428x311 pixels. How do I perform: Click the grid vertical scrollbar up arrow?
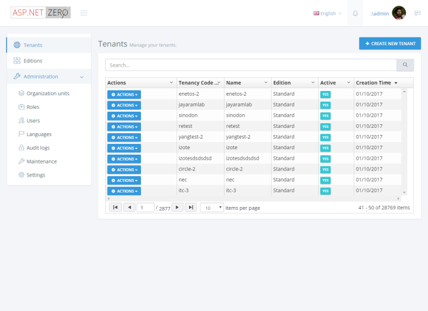coord(404,92)
